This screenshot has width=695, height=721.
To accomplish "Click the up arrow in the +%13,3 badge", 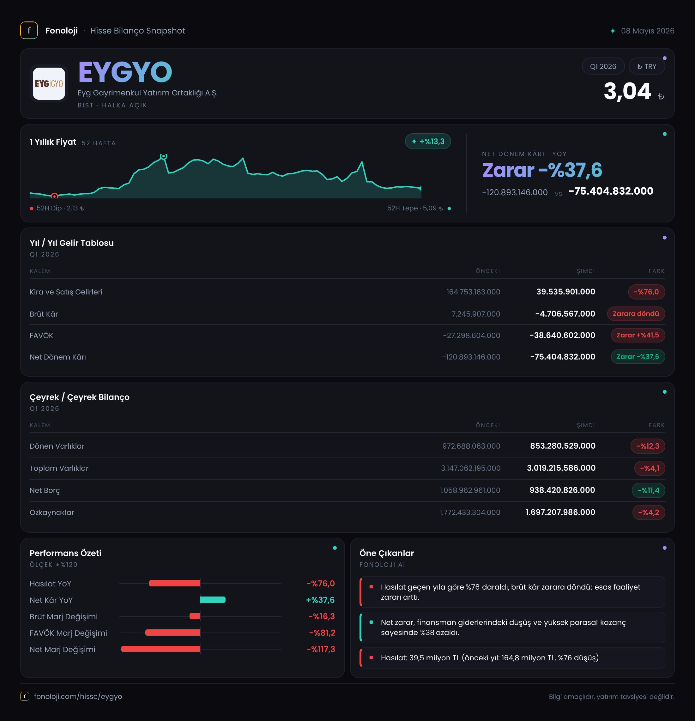I will pos(414,141).
